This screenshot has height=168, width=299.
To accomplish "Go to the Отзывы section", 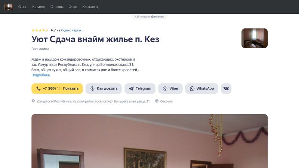I will click(57, 7).
